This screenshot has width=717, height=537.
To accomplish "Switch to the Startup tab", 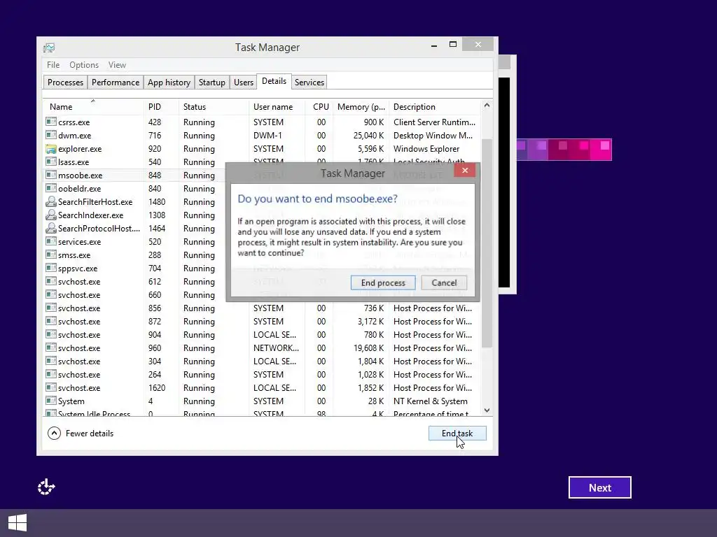I will (x=211, y=83).
